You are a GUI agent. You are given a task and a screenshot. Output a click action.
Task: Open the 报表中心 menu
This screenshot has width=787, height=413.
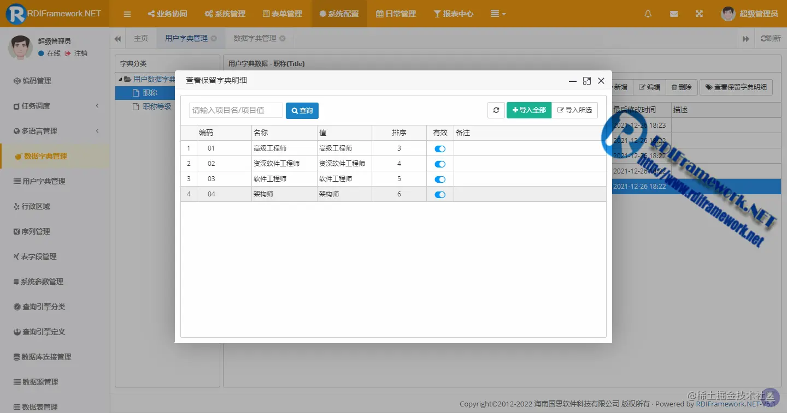tap(454, 14)
